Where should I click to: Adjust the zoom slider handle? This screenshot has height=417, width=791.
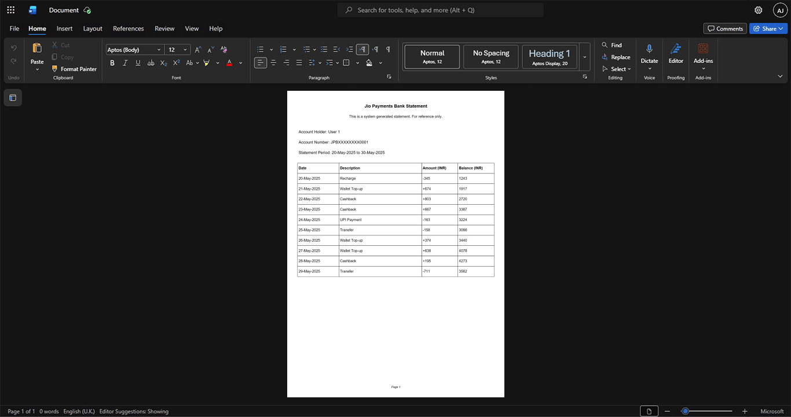point(685,411)
